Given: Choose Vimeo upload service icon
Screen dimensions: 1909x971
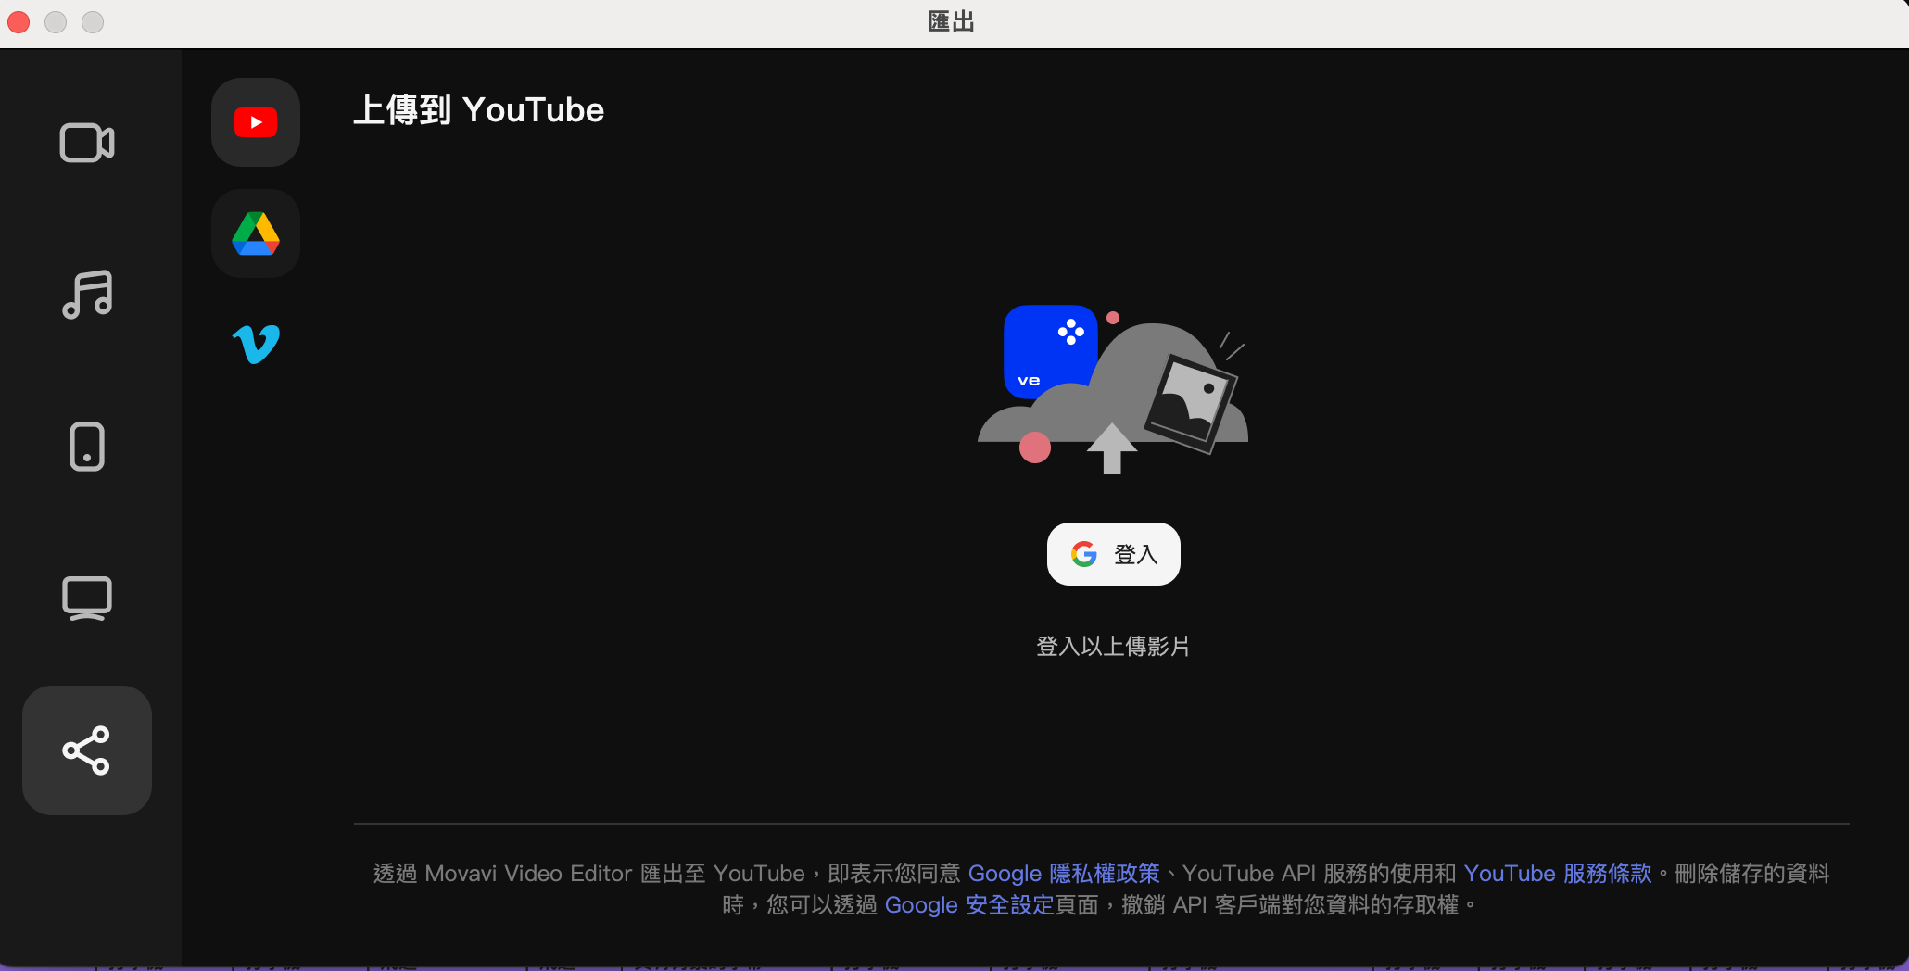Looking at the screenshot, I should tap(256, 345).
